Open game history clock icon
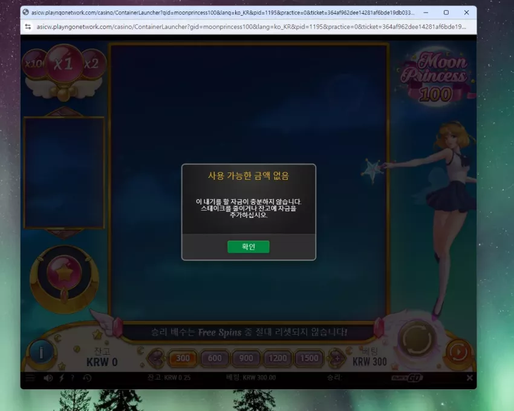Image resolution: width=514 pixels, height=411 pixels. [87, 378]
